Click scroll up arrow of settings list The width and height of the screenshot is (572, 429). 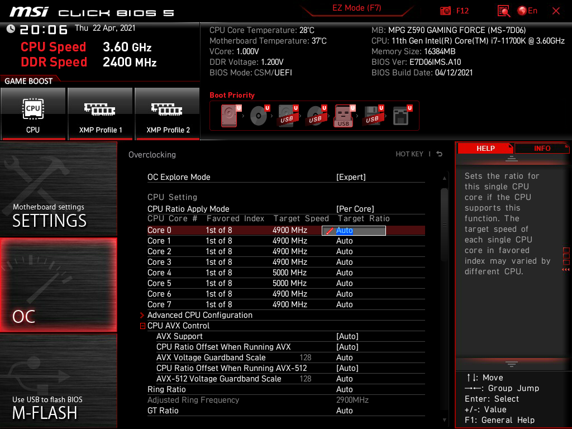(444, 178)
